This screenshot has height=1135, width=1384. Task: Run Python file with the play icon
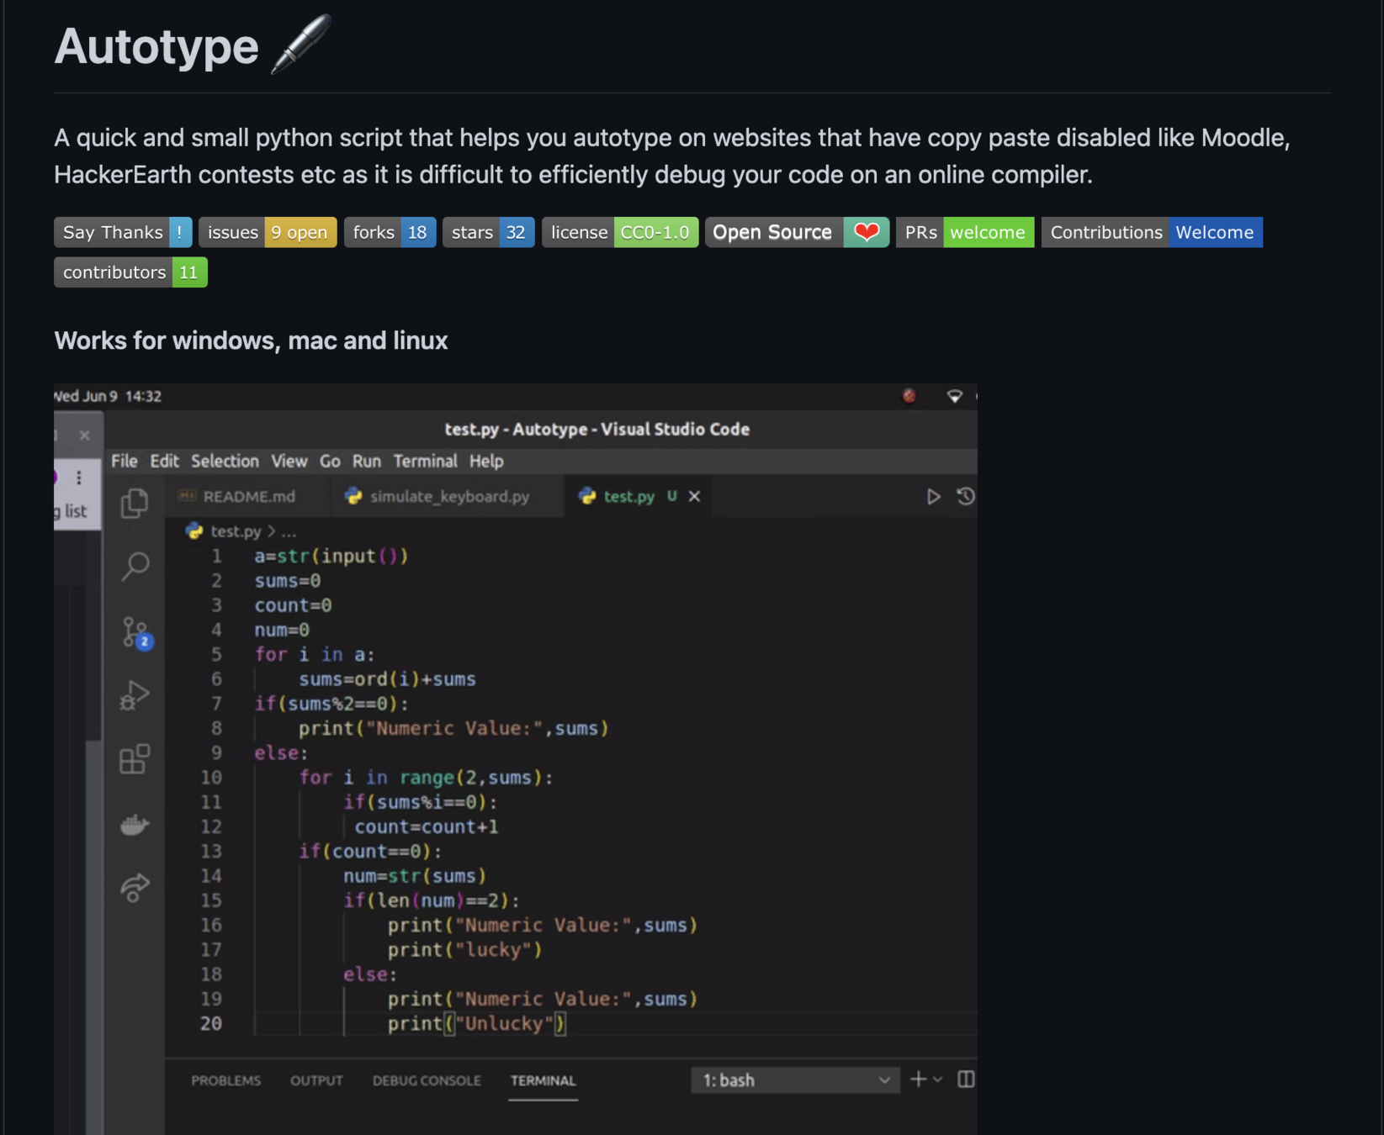(x=934, y=497)
